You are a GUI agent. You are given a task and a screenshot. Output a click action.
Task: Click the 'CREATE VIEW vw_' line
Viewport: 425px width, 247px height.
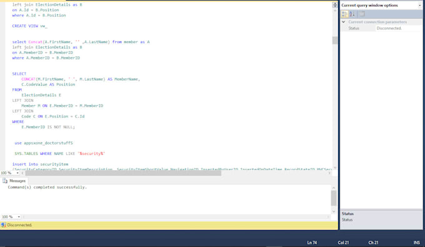(30, 26)
